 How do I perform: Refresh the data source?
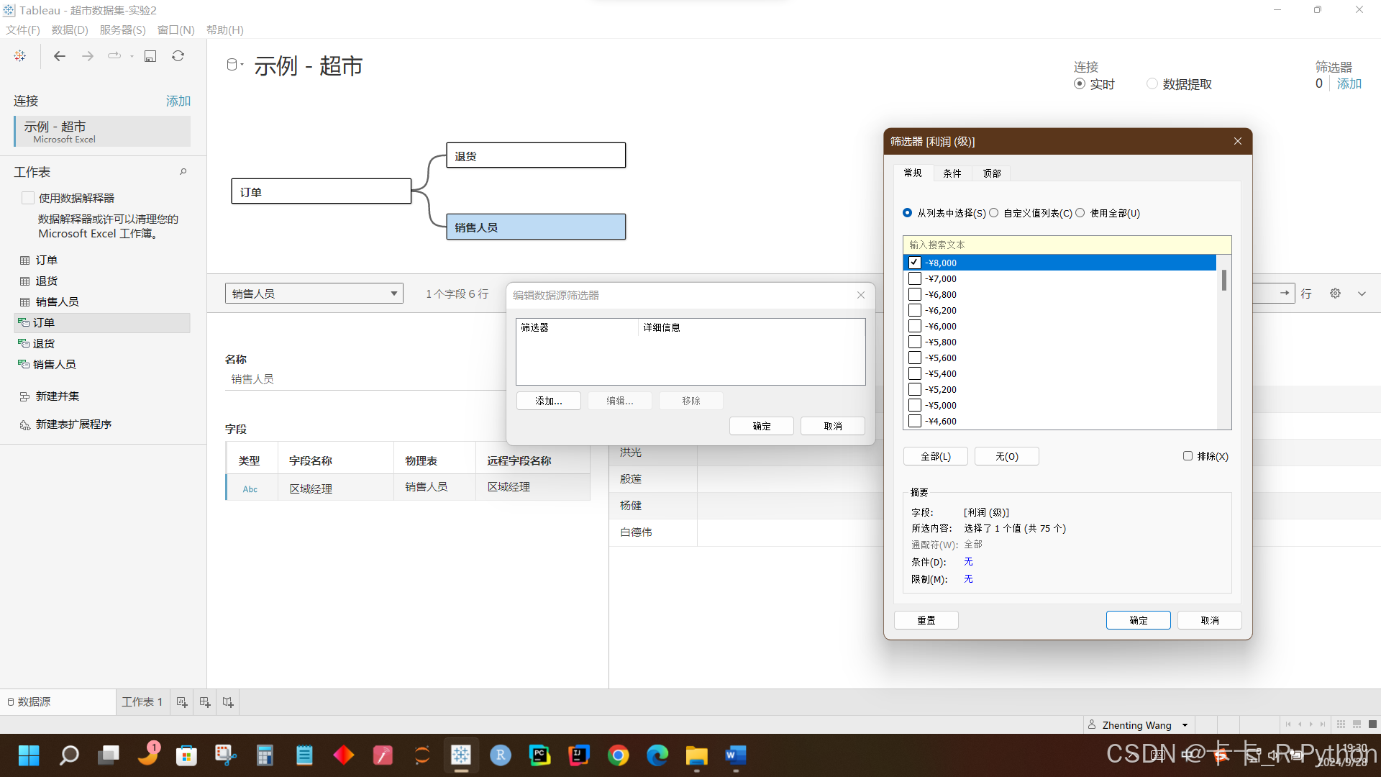(x=178, y=56)
